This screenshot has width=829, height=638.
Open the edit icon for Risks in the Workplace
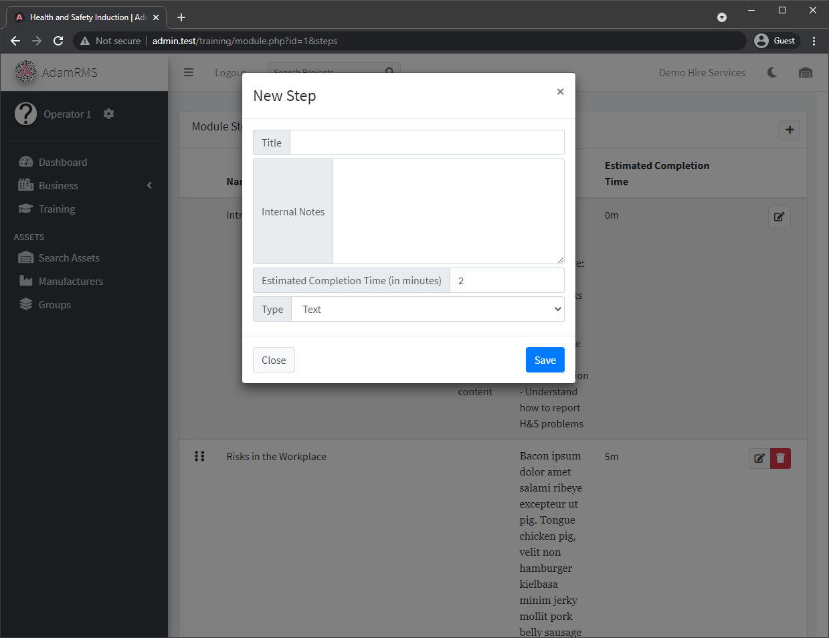pos(759,458)
